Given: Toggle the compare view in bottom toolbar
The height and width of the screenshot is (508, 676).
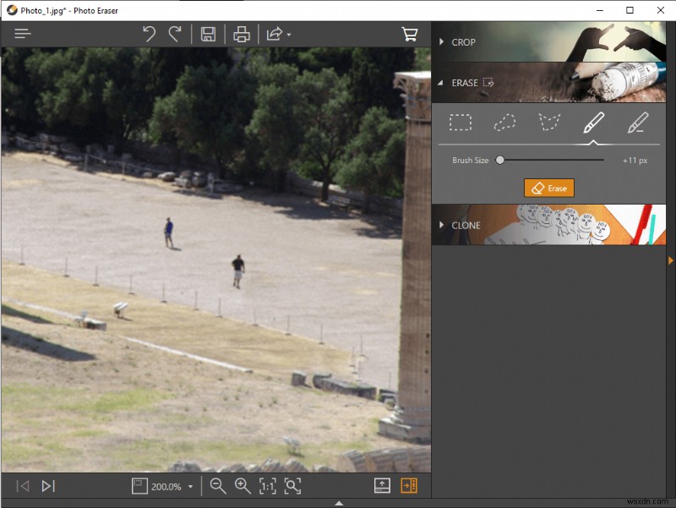Looking at the screenshot, I should (x=382, y=486).
